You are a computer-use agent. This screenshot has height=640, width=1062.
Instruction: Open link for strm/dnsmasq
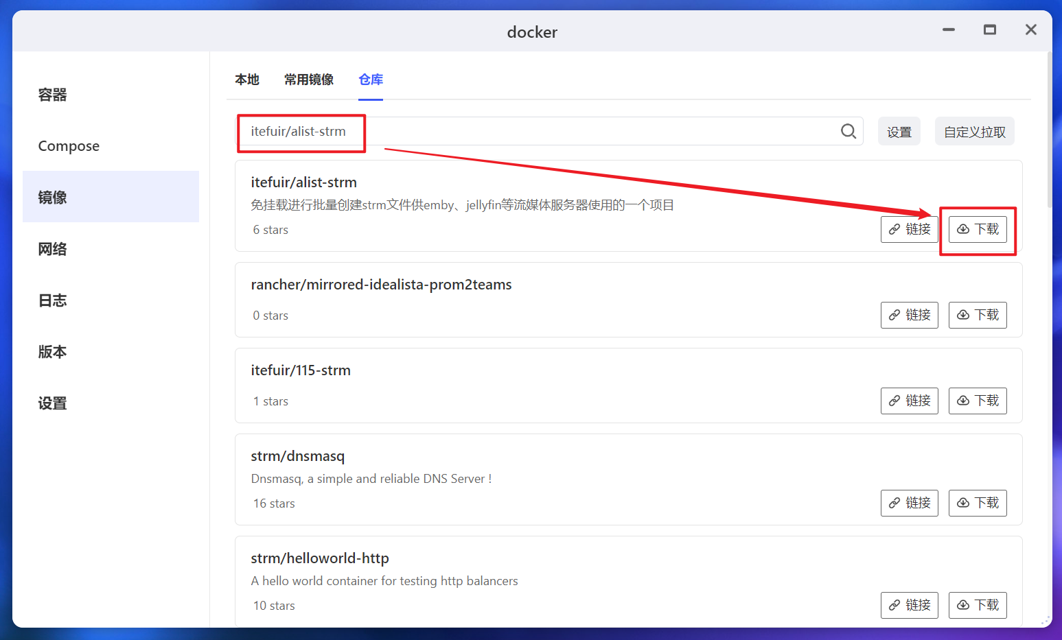click(910, 503)
